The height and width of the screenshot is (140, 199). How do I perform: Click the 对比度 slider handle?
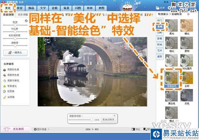click(x=15, y=32)
